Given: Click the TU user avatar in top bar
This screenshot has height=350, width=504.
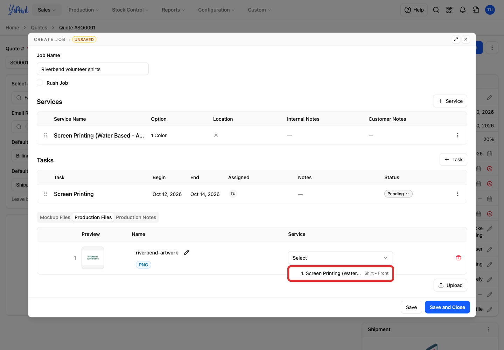Looking at the screenshot, I should pos(490,10).
